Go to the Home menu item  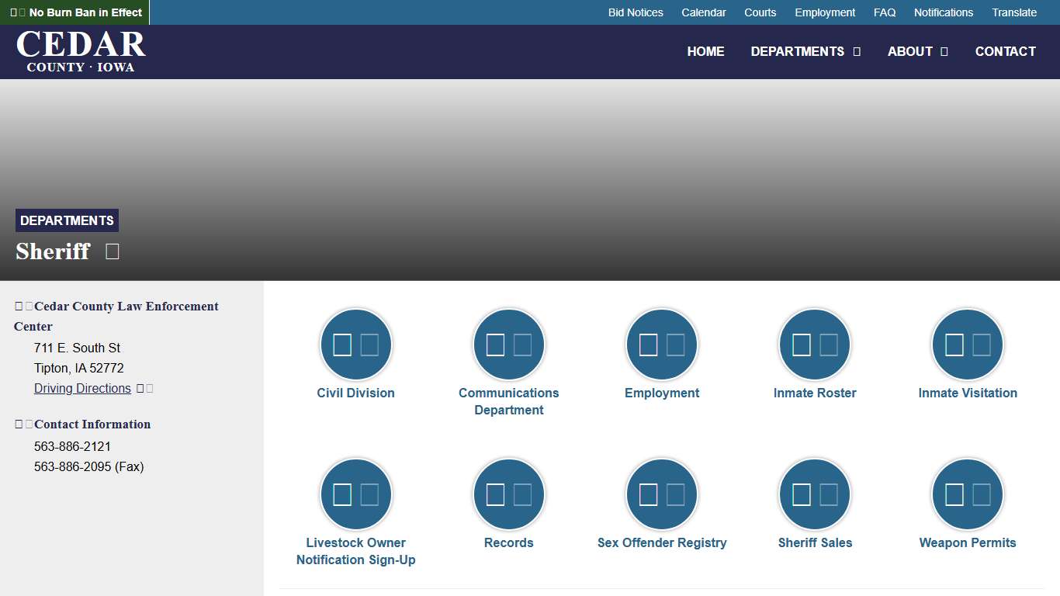coord(705,51)
